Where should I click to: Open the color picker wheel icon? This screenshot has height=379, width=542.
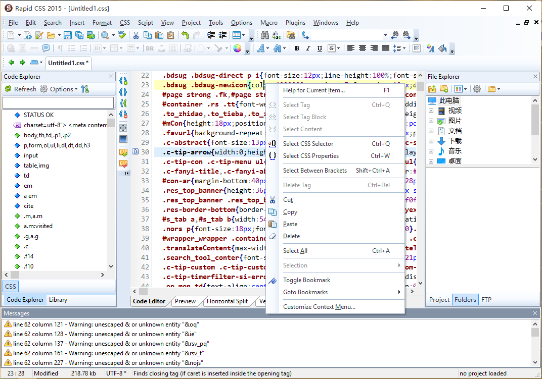coord(237,48)
